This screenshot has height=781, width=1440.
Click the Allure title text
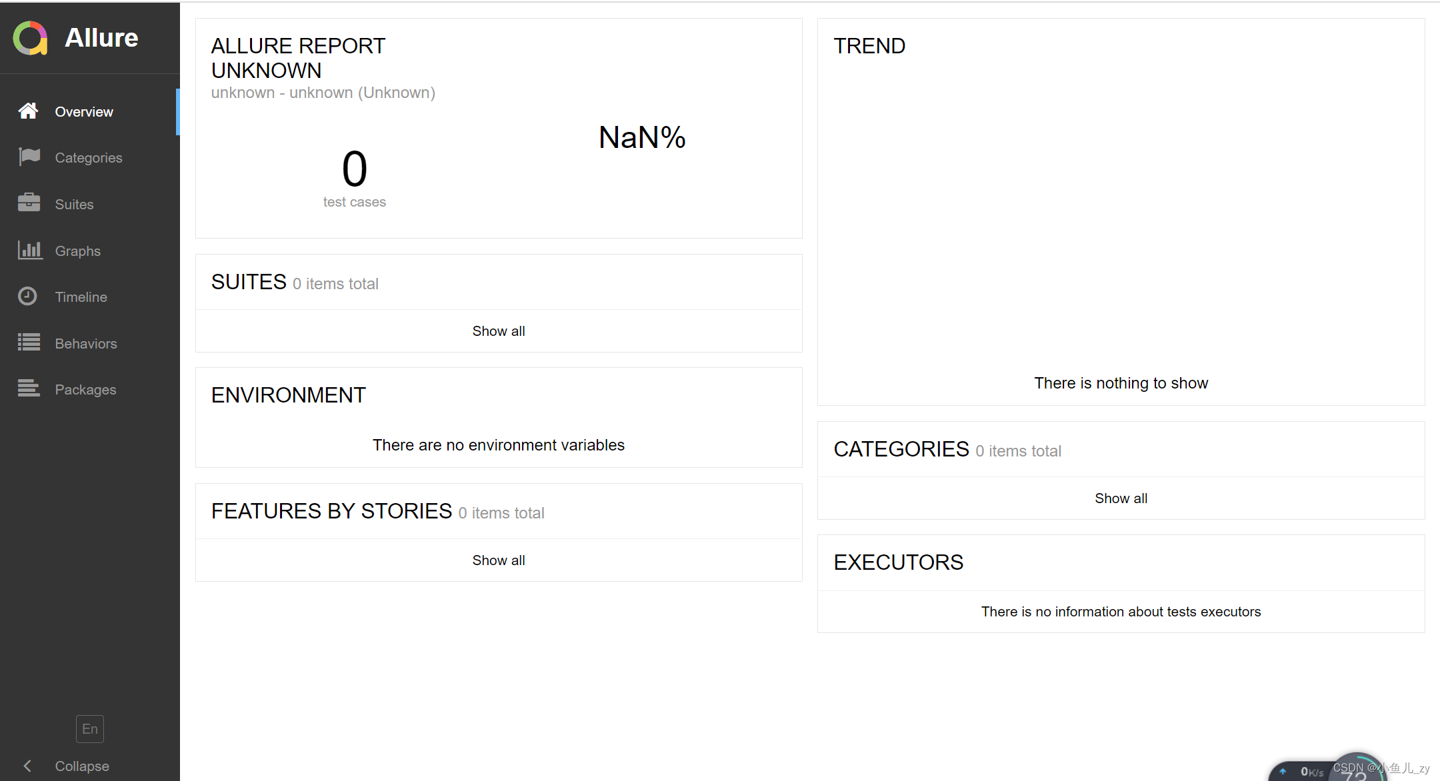[101, 38]
